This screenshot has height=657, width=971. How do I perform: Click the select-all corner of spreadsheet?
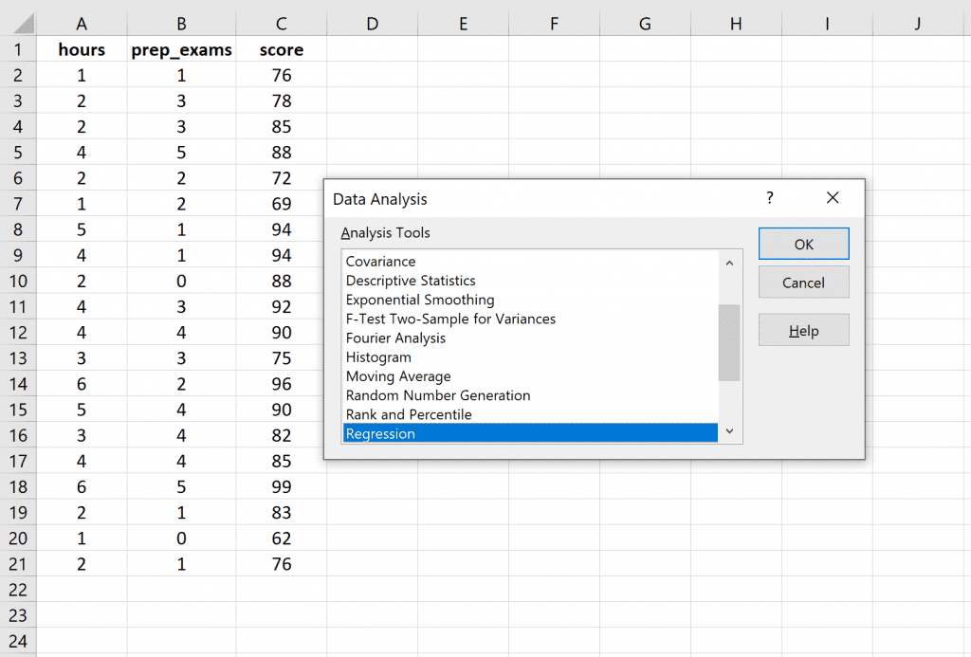coord(18,24)
